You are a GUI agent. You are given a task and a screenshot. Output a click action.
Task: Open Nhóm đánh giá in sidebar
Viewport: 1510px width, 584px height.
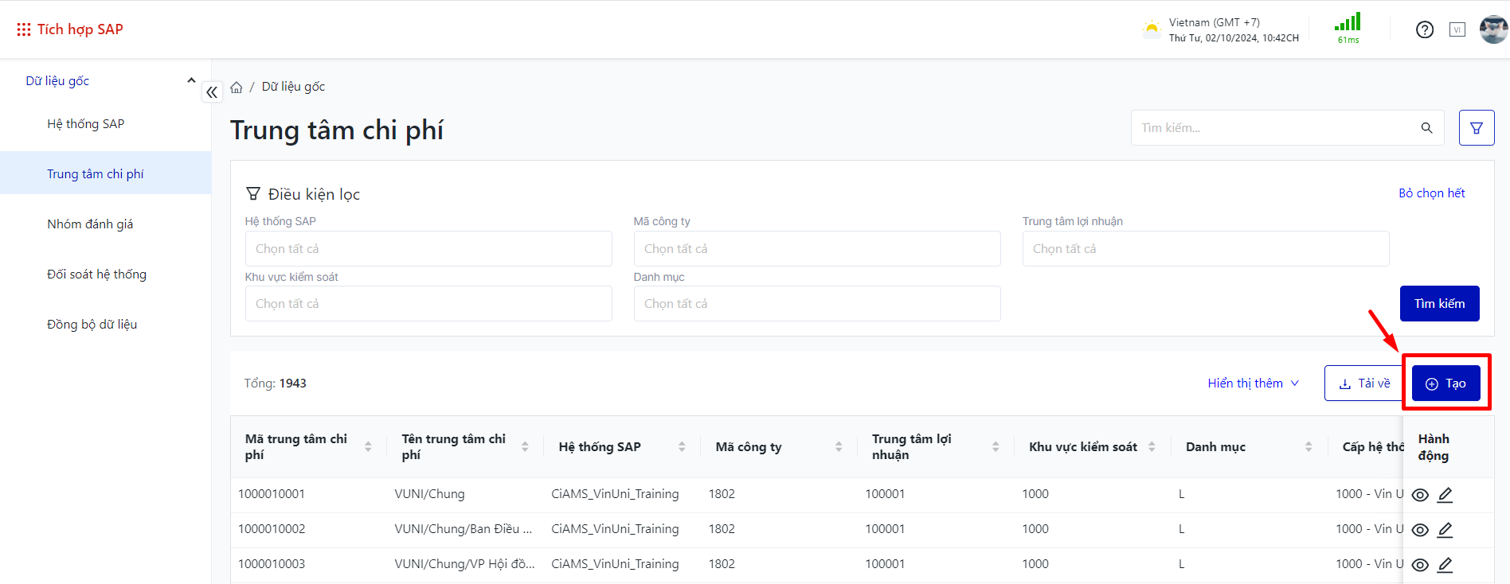[x=90, y=224]
